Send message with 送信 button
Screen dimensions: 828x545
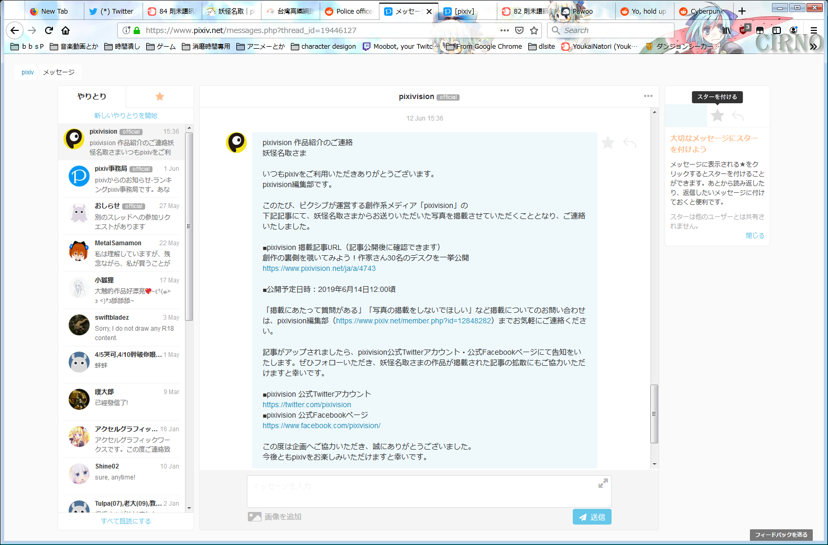click(592, 517)
